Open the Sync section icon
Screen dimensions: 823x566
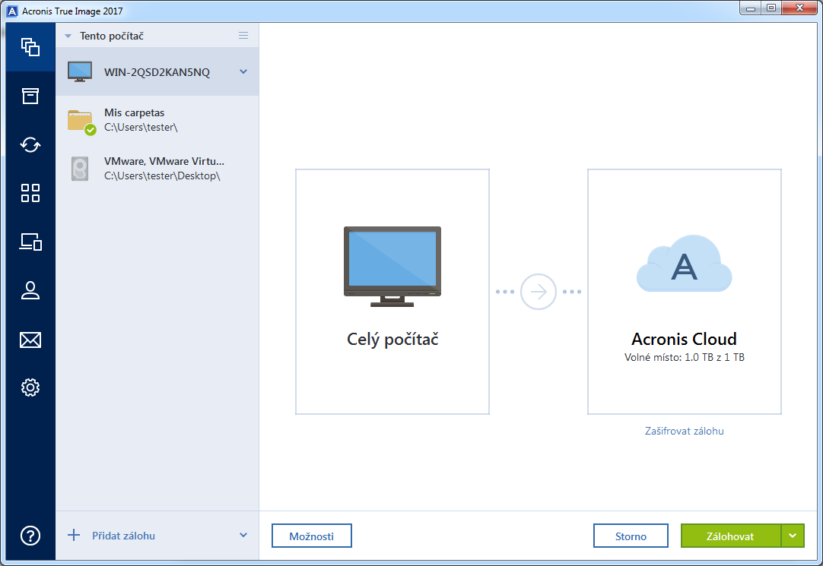click(30, 144)
